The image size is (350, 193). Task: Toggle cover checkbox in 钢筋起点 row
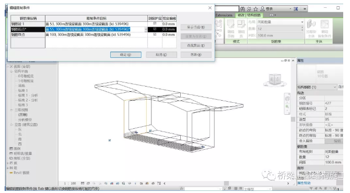click(155, 29)
